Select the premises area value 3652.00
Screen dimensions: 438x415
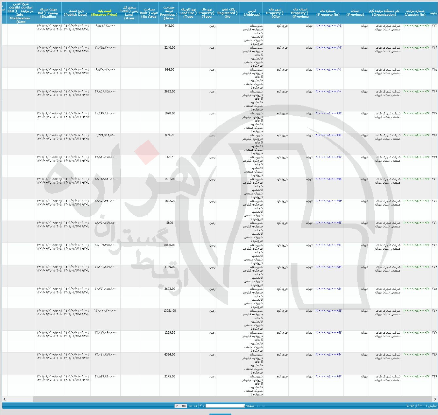tap(169, 91)
